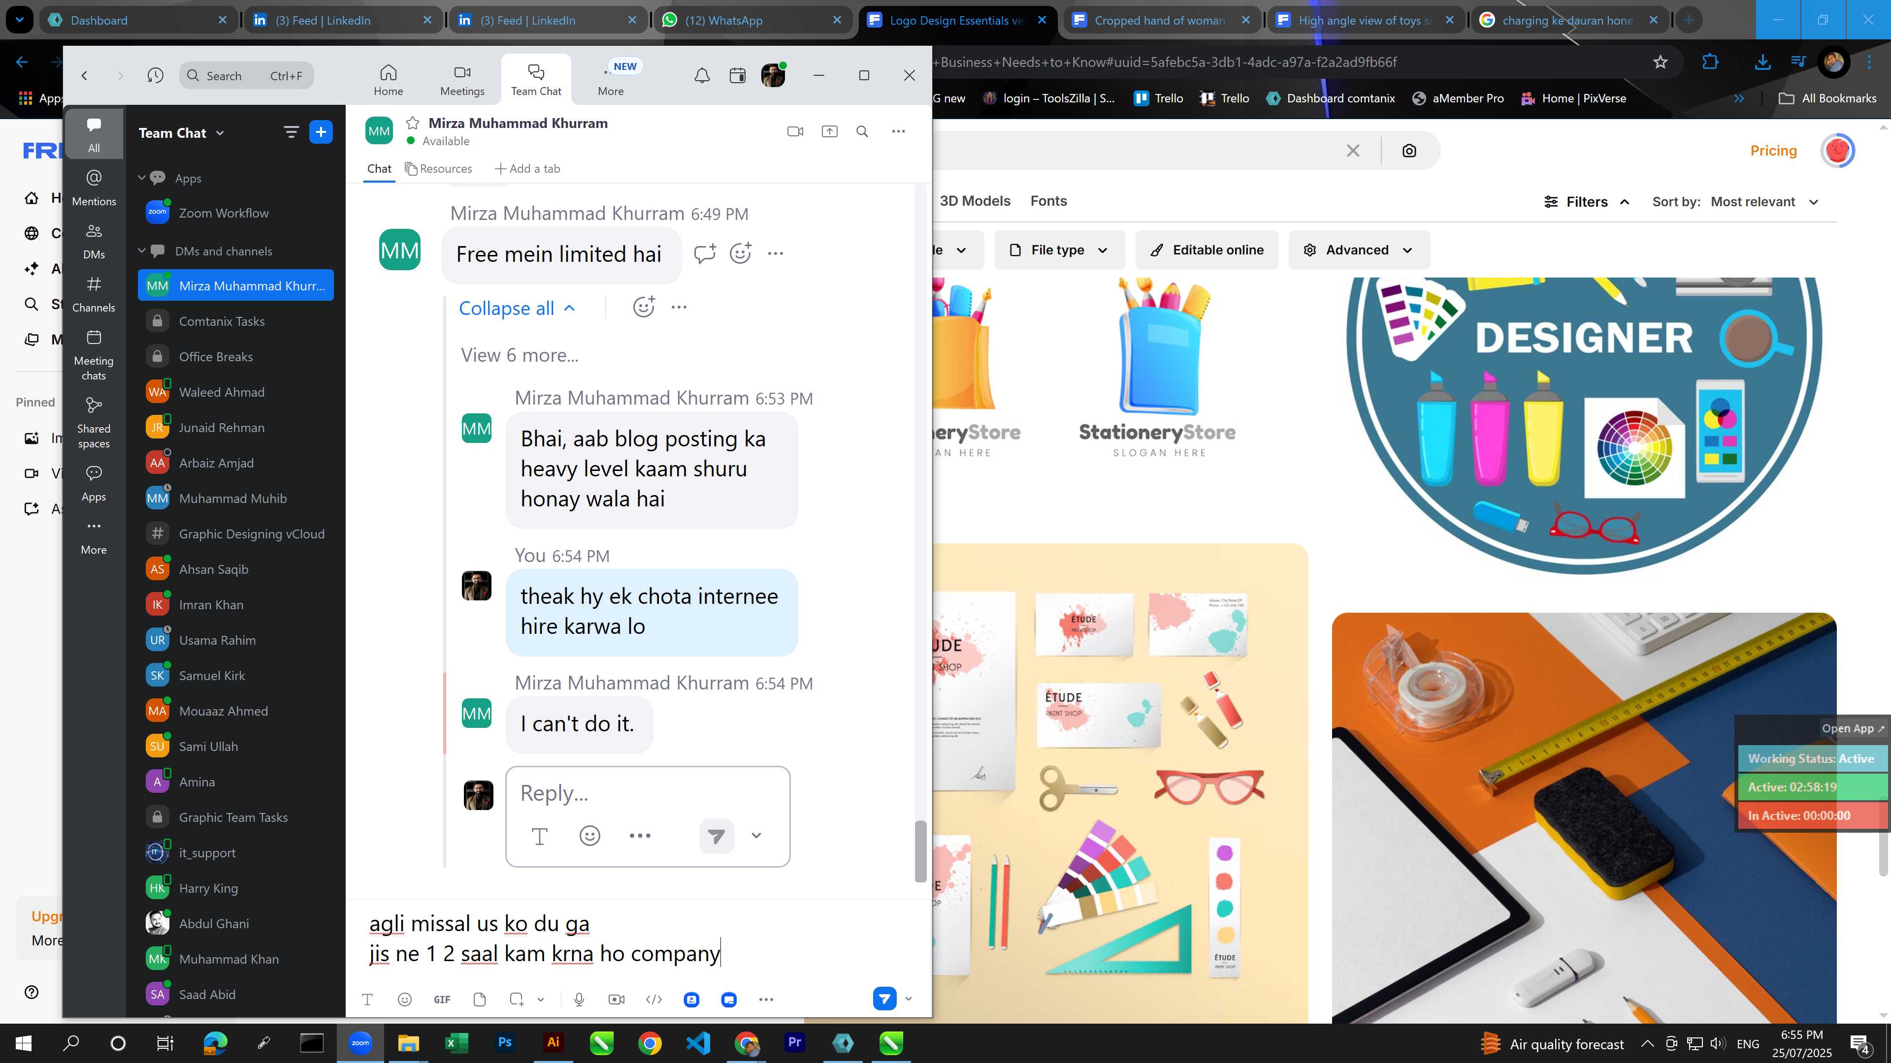Viewport: 1891px width, 1063px height.
Task: Open Fonts category in Freepik
Action: tap(1048, 201)
